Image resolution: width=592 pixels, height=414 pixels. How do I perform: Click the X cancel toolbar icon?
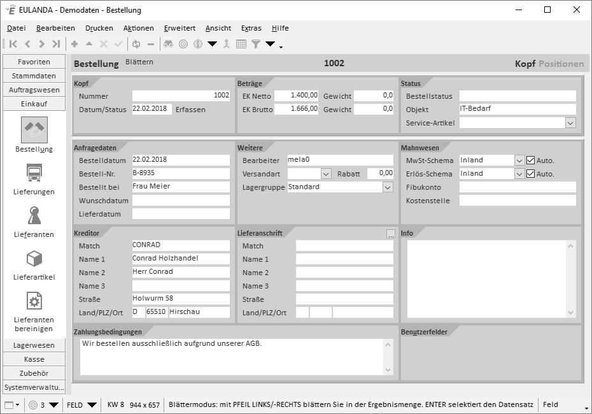(104, 44)
